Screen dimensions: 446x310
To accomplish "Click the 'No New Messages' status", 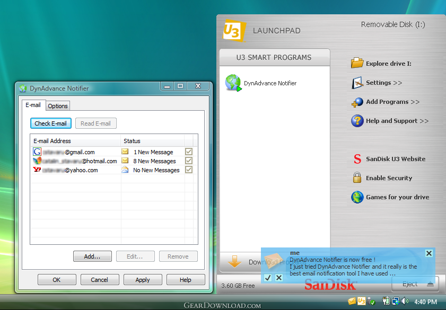I will (x=156, y=170).
